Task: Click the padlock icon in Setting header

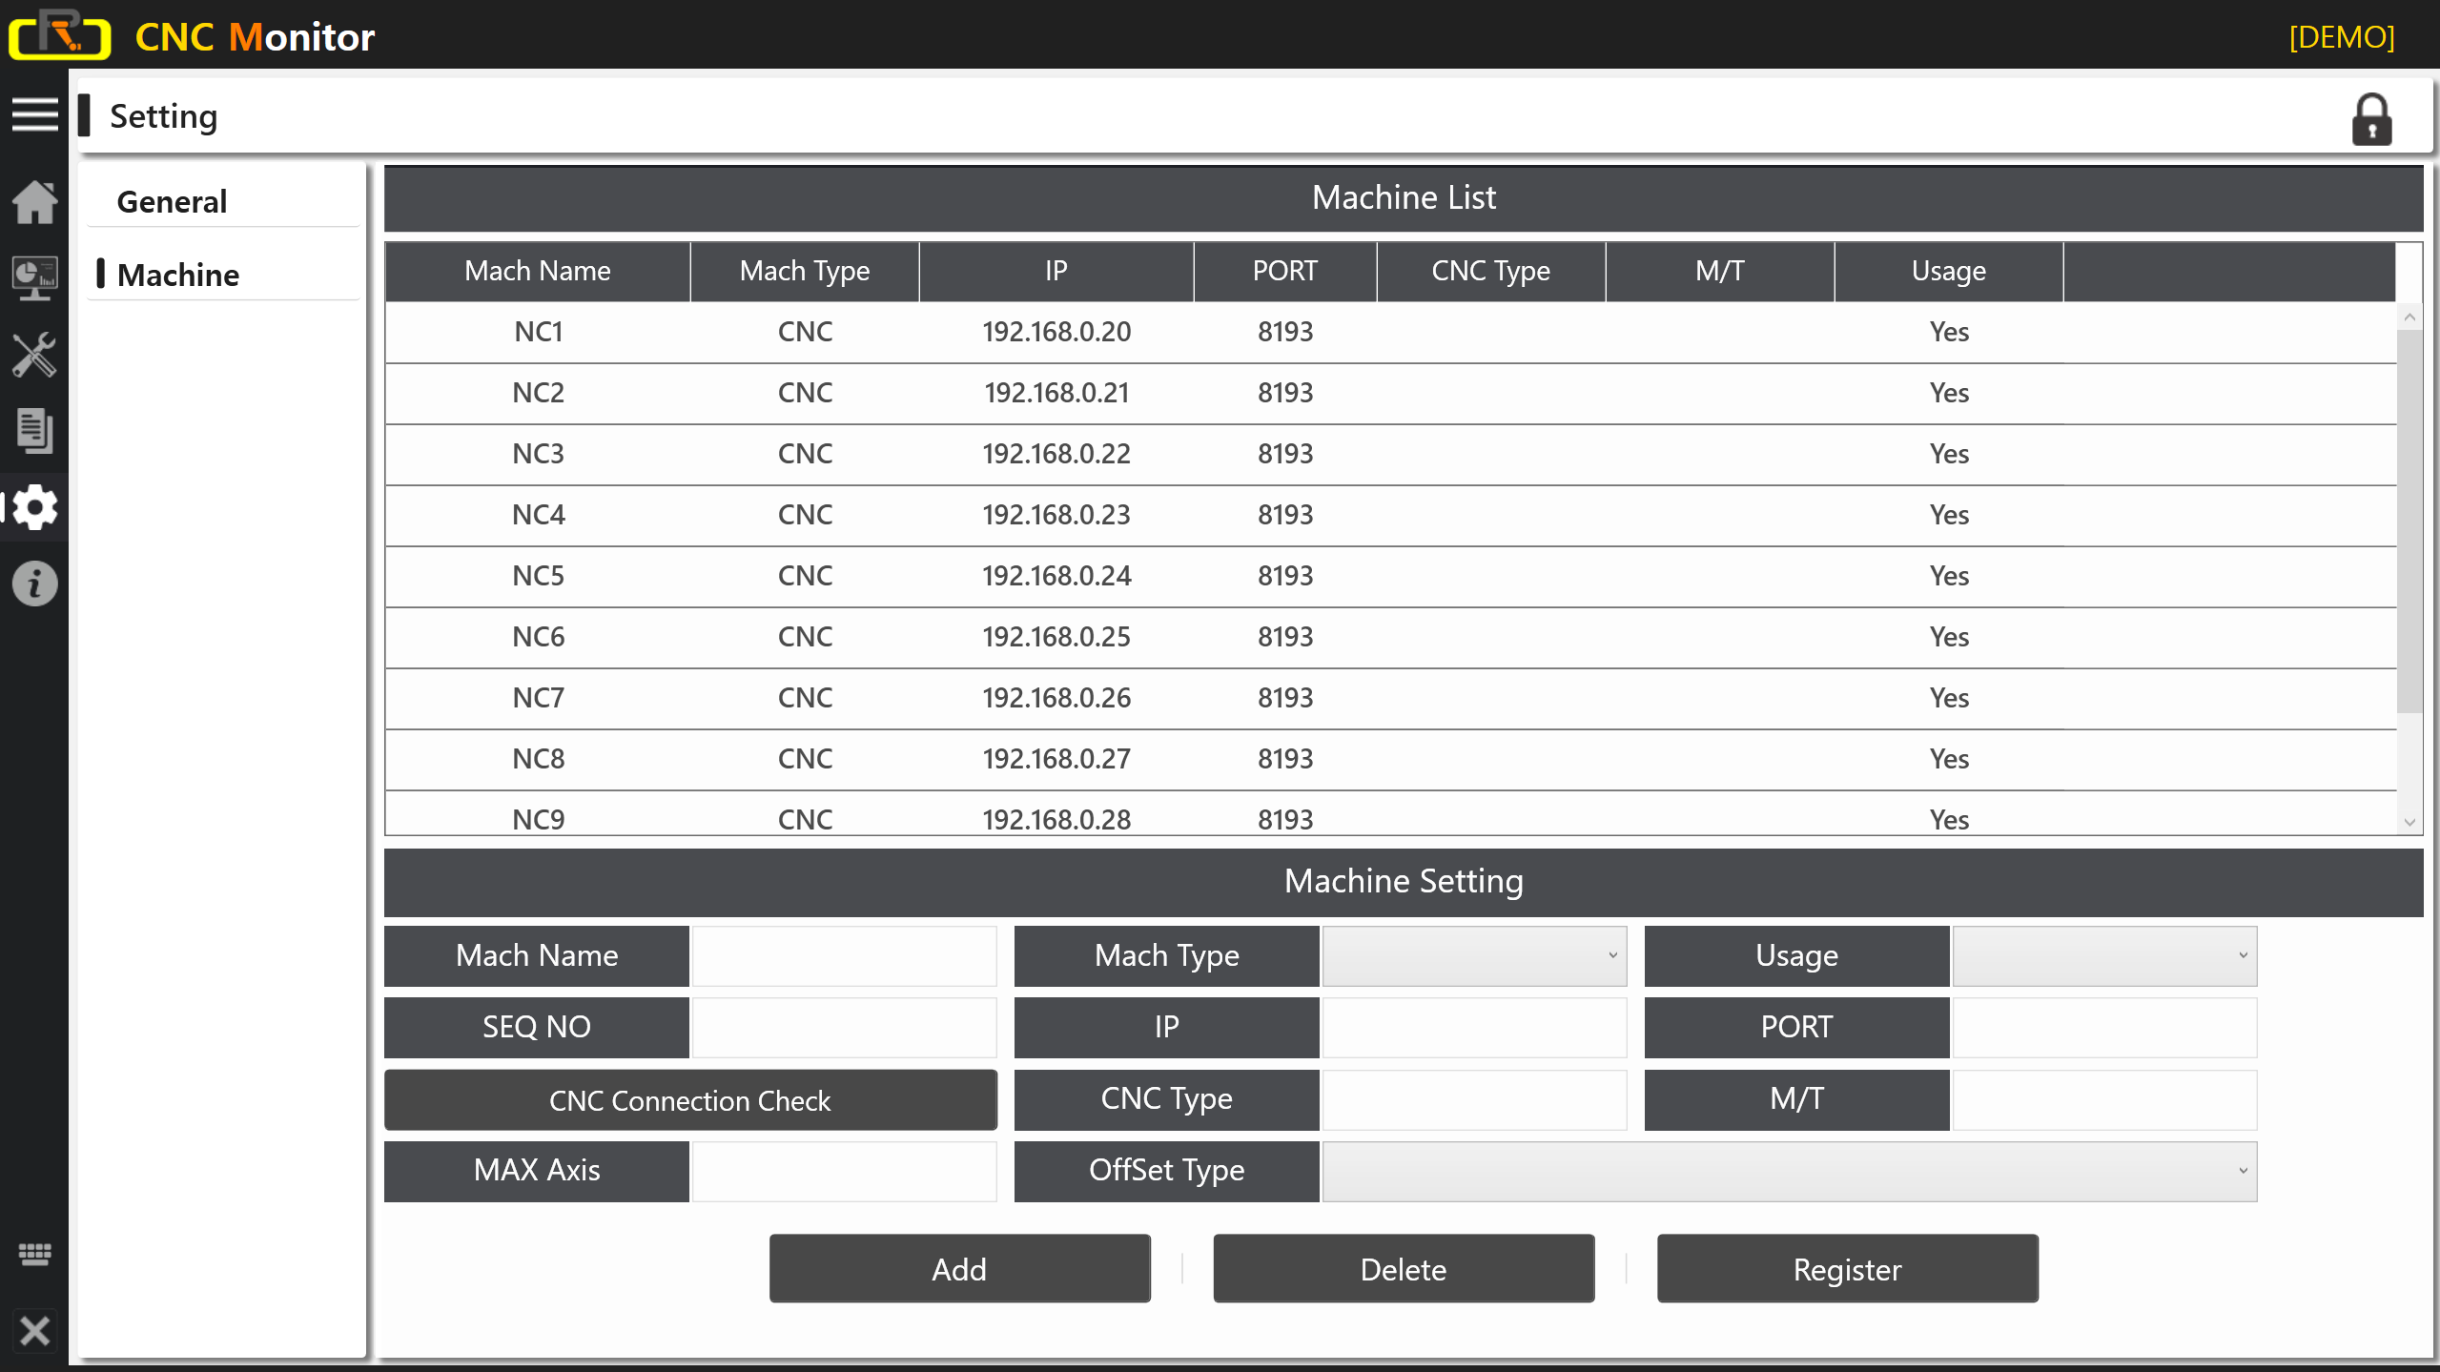Action: pos(2371,119)
